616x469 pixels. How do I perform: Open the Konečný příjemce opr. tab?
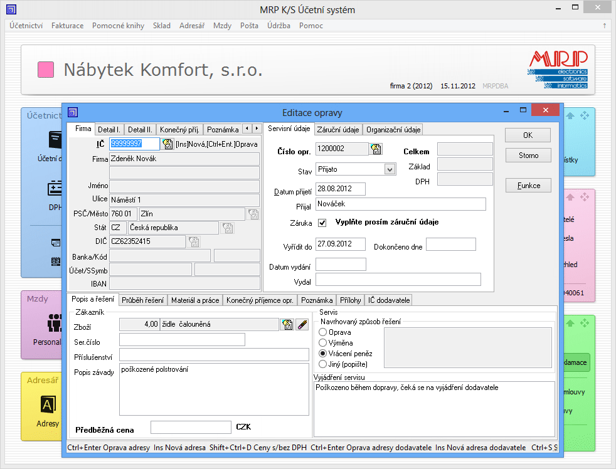[x=260, y=300]
